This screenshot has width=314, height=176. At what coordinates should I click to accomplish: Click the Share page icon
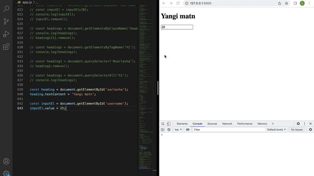click(x=279, y=3)
